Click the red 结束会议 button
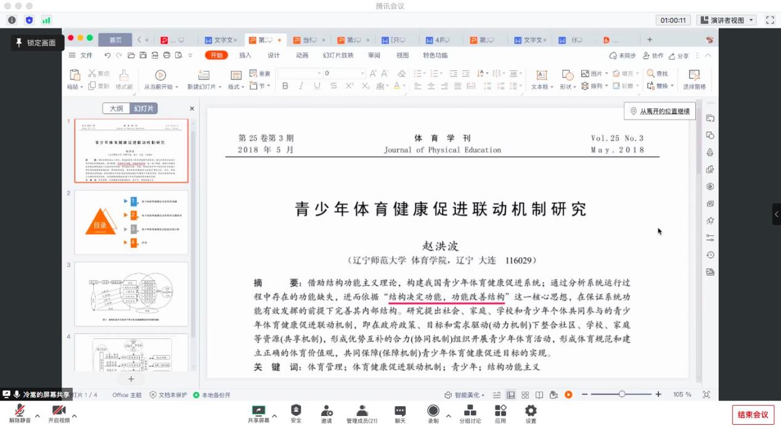The width and height of the screenshot is (781, 429). tap(753, 414)
